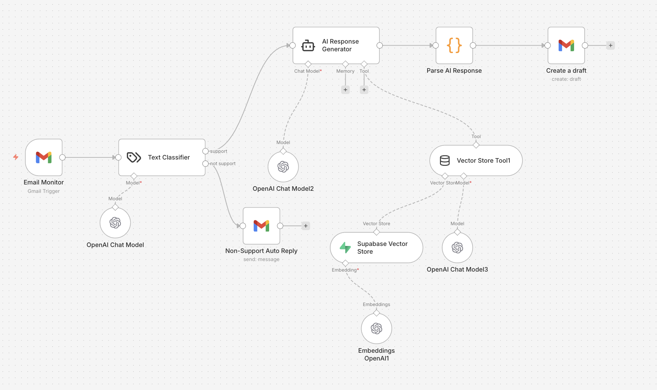Open the Embeddings OpenAI1 node

pos(377,329)
